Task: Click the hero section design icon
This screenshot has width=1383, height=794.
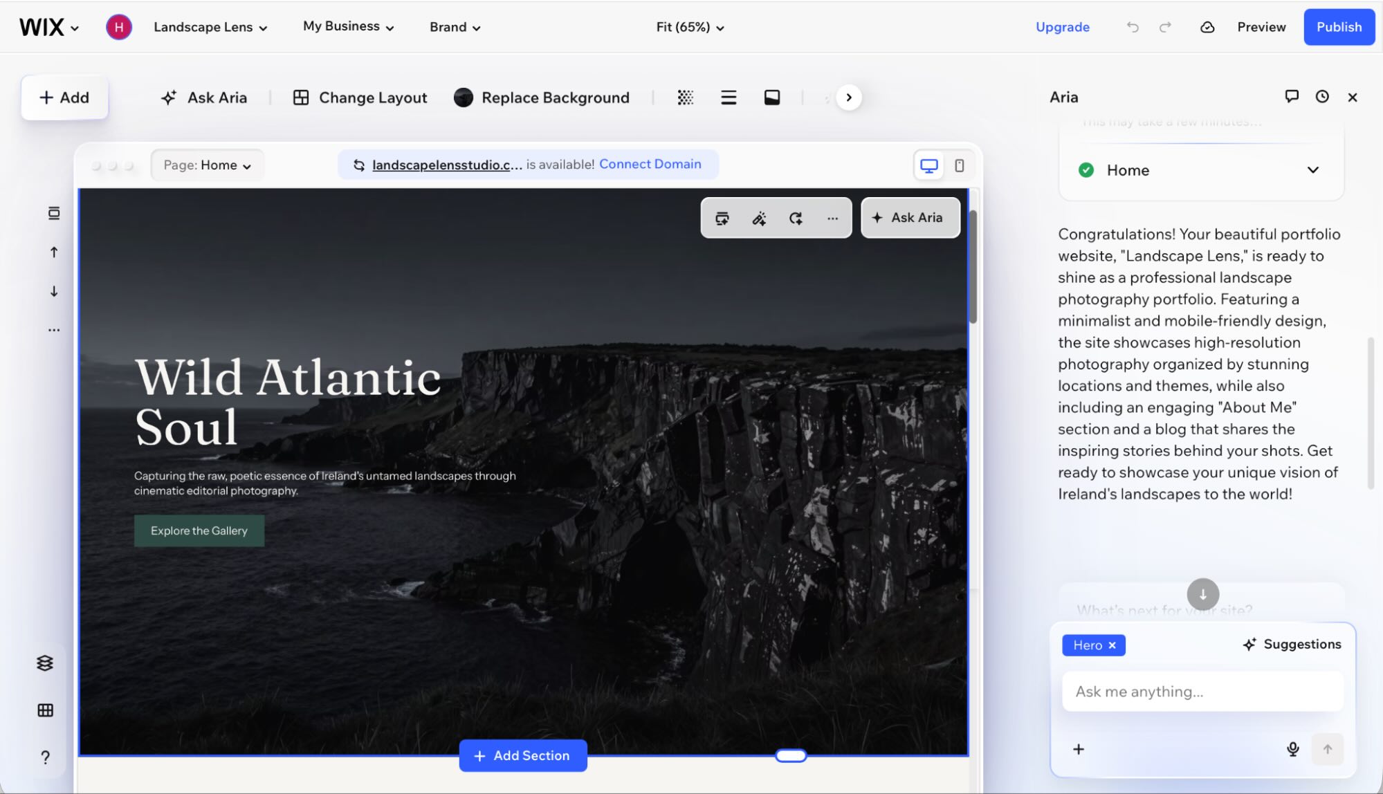Action: point(722,219)
